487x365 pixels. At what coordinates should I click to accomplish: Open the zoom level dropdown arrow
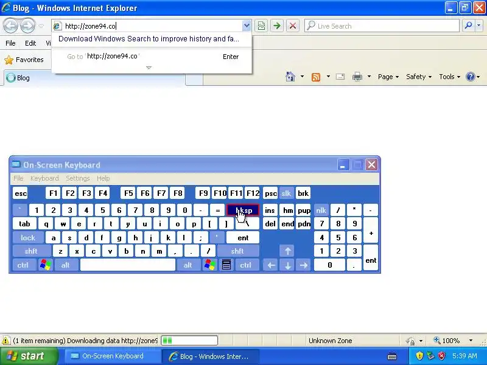click(471, 341)
